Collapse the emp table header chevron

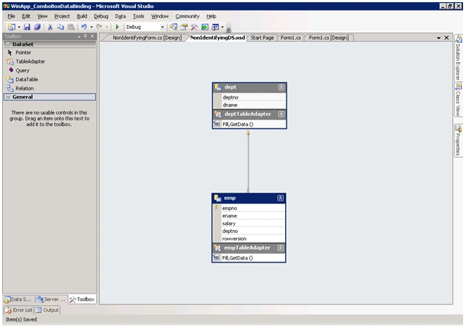[280, 198]
